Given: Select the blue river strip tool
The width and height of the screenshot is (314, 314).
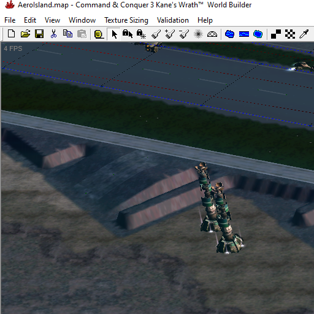Looking at the screenshot, I should pos(244,34).
